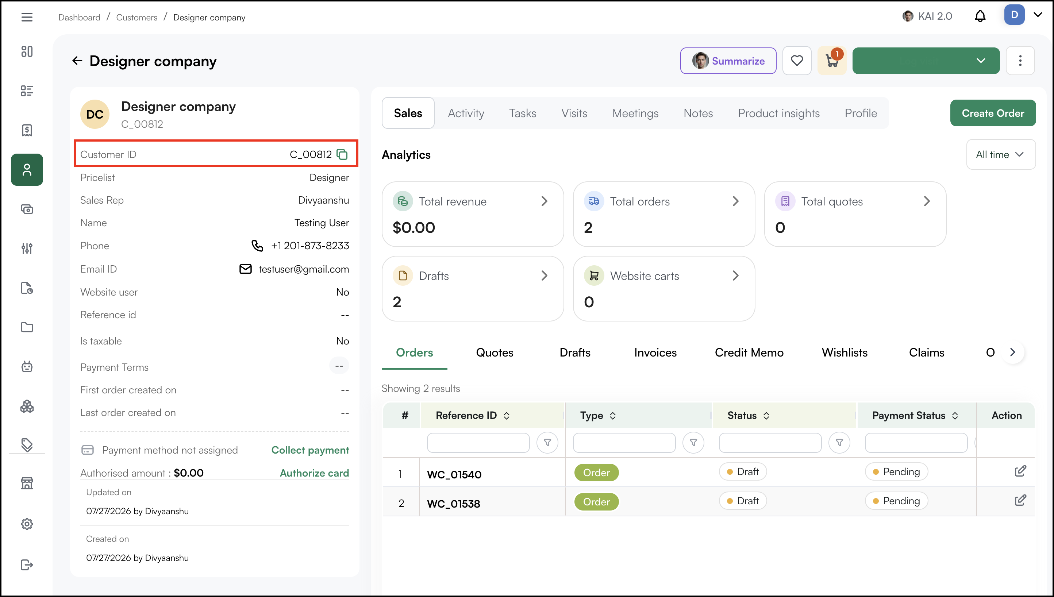
Task: Click the email envelope icon
Action: click(245, 269)
